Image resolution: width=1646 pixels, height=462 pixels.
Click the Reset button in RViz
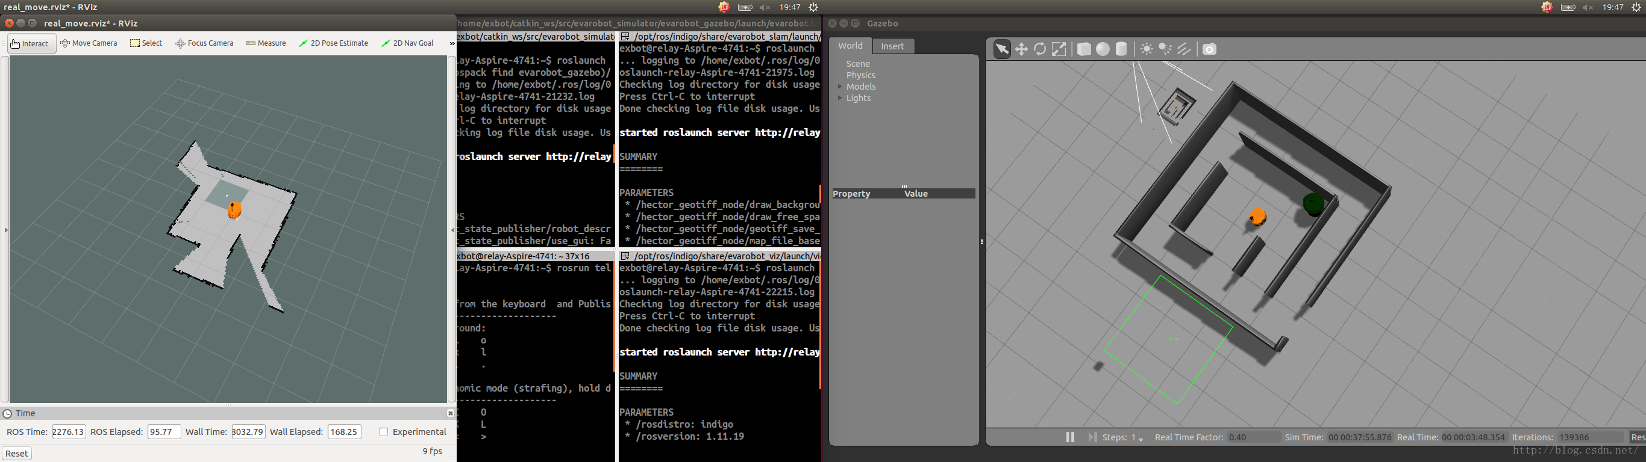pos(17,453)
